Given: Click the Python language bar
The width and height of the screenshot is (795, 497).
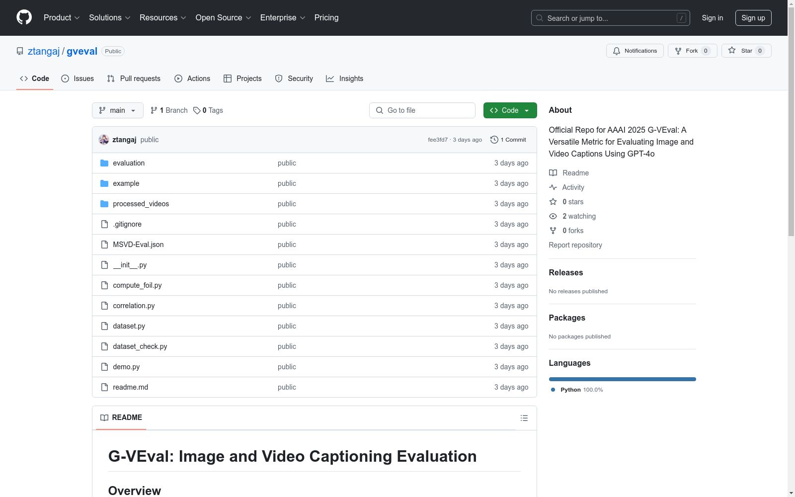Looking at the screenshot, I should (622, 379).
